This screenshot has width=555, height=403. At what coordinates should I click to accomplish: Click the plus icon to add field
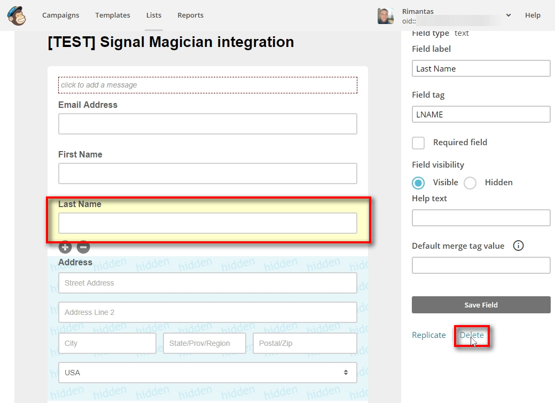(65, 247)
